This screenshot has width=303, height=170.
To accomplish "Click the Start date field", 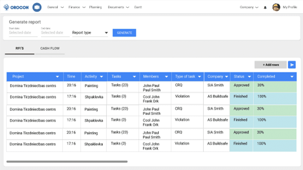I will [x=23, y=32].
